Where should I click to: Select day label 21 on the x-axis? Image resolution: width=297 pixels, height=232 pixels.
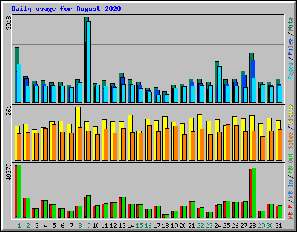point(191,226)
